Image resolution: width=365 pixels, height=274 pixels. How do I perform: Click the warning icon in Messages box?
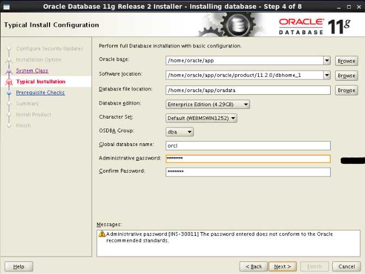(102, 234)
